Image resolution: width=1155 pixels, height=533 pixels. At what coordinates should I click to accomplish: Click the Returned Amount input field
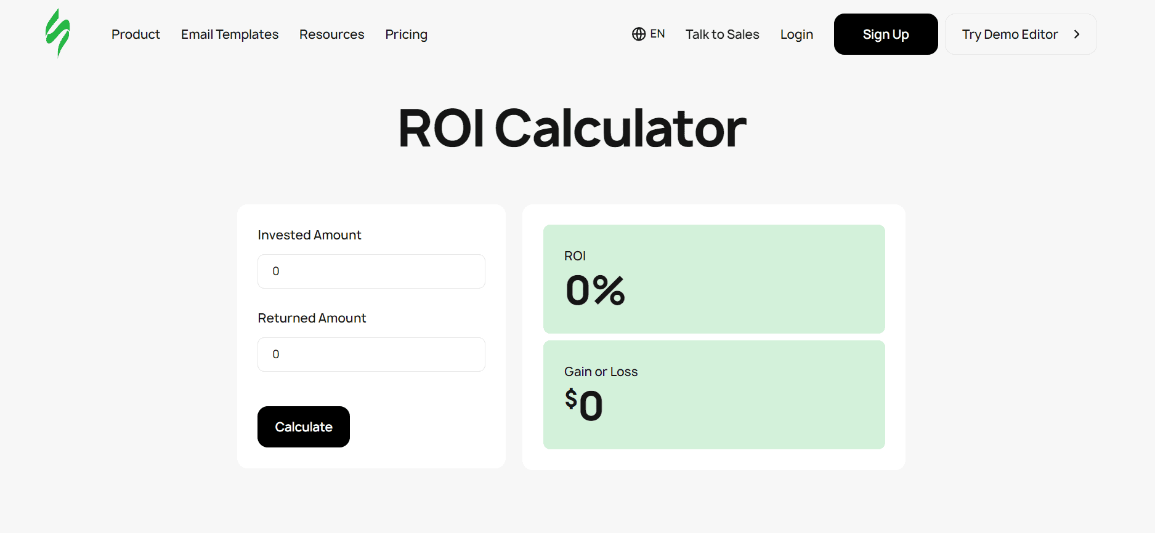[371, 354]
